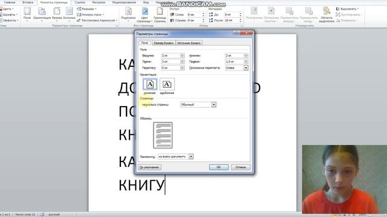Click the русский language indicator in status bar

tap(54, 215)
